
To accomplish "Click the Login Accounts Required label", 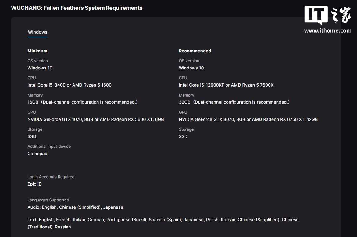I will [x=51, y=177].
